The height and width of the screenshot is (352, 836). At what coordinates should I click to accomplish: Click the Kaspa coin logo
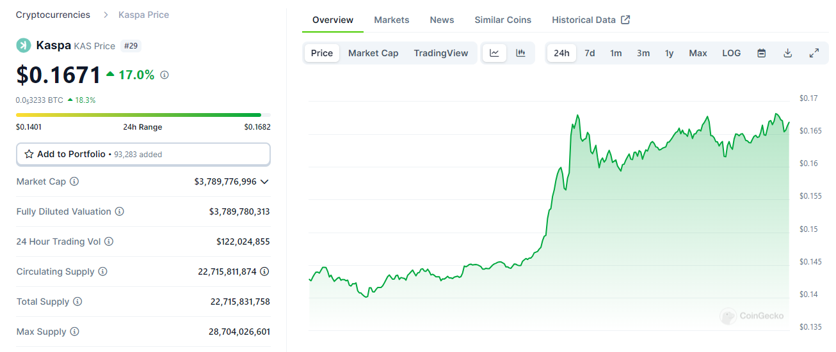coord(24,45)
